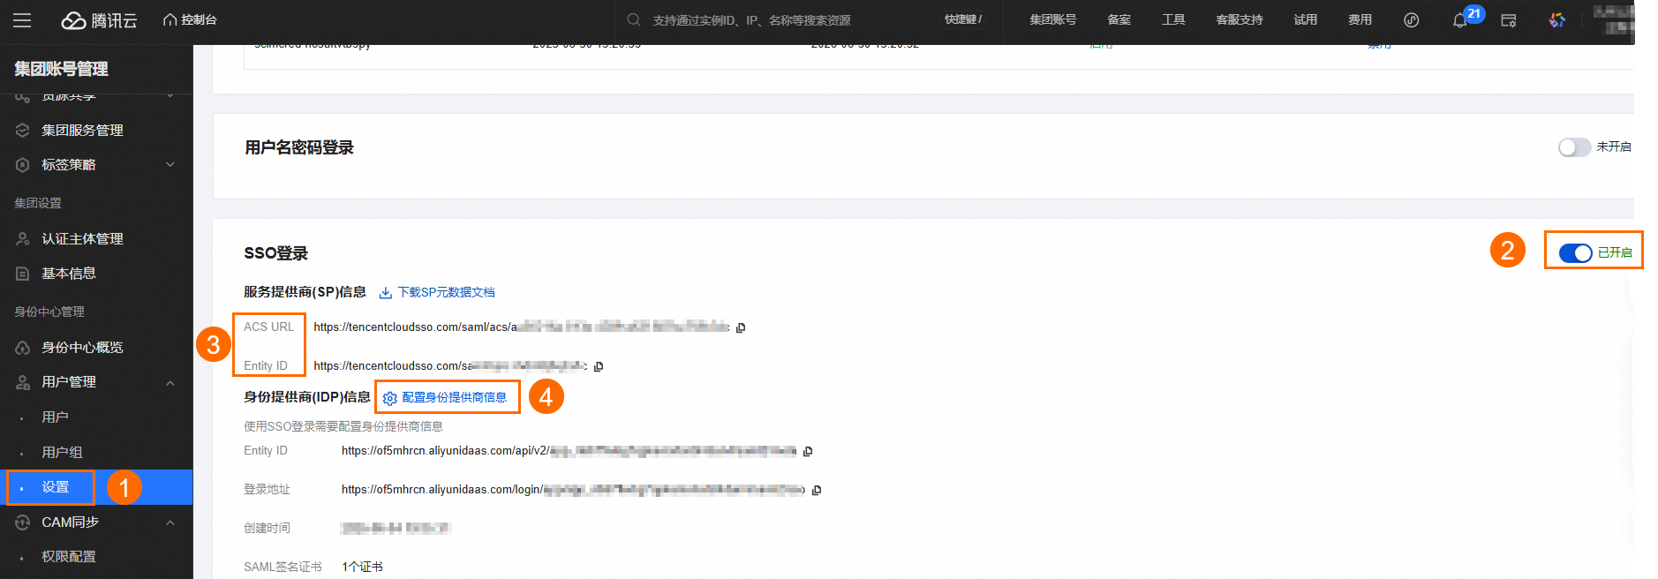Click the colorful AI assistant icon
Viewport: 1658px width, 579px height.
[1557, 20]
